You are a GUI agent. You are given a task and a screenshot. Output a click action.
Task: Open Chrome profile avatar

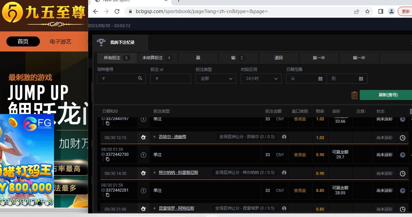click(391, 11)
